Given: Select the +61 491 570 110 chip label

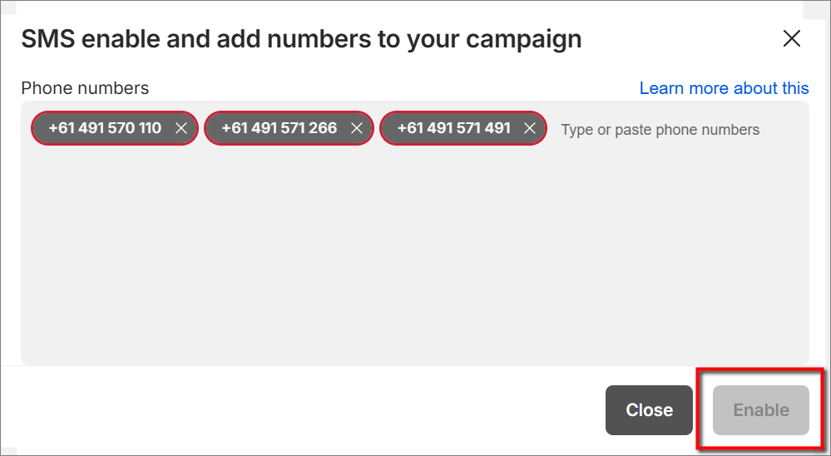Looking at the screenshot, I should coord(105,129).
